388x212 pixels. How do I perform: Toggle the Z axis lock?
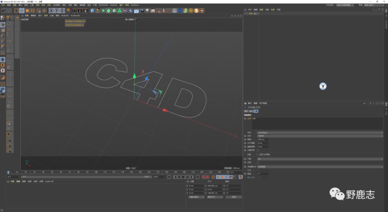(x=62, y=11)
